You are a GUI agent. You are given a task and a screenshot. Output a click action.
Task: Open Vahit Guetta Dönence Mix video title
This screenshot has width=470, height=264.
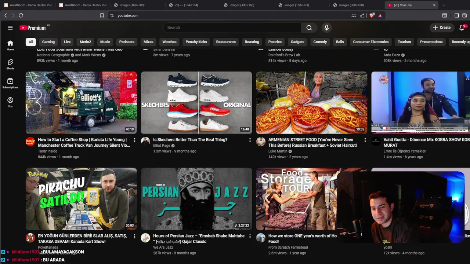click(427, 142)
